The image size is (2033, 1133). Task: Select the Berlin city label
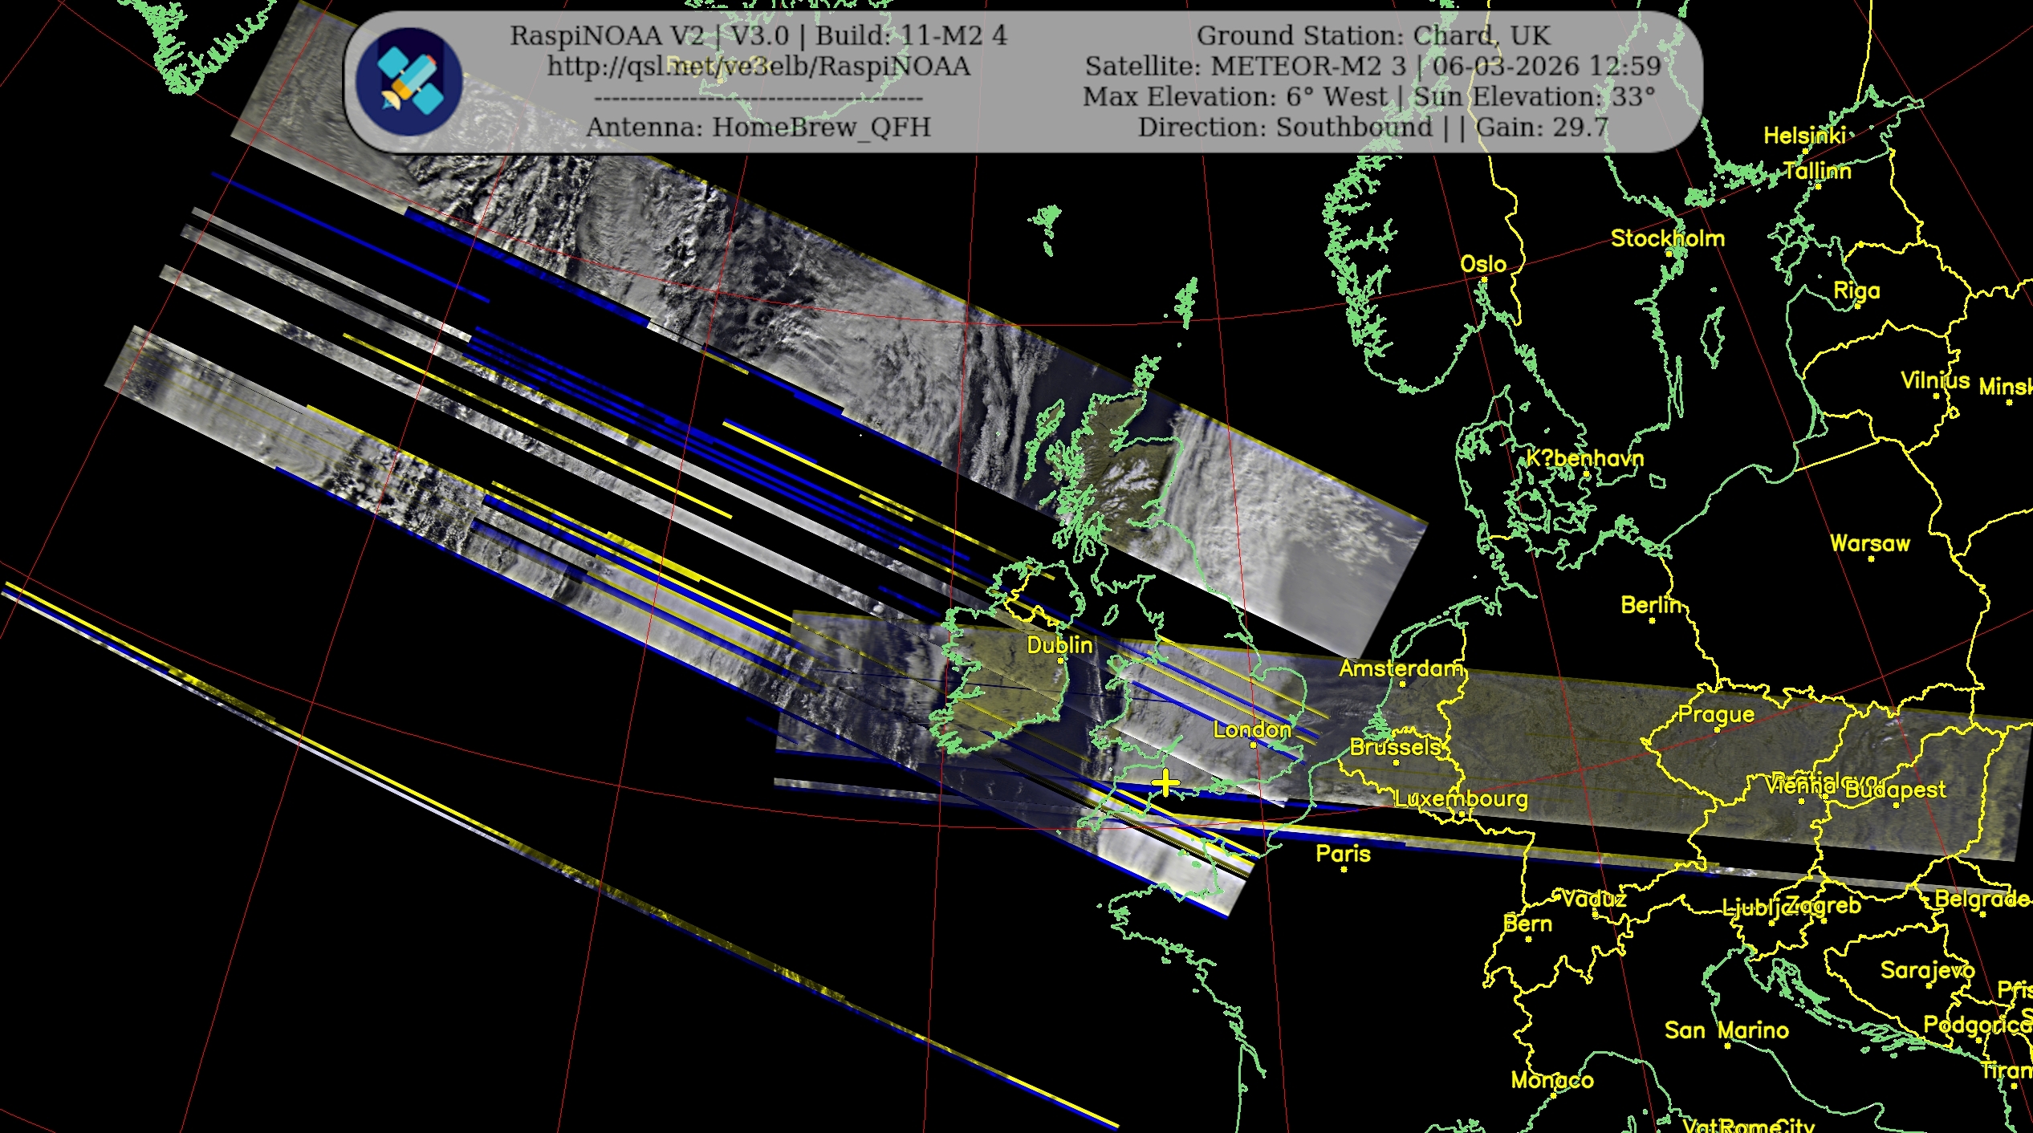1650,605
